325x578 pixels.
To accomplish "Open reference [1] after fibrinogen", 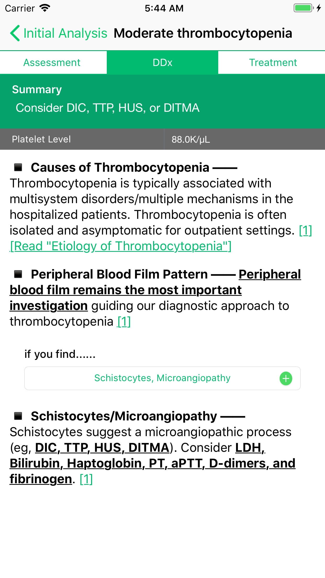I will pos(86,479).
